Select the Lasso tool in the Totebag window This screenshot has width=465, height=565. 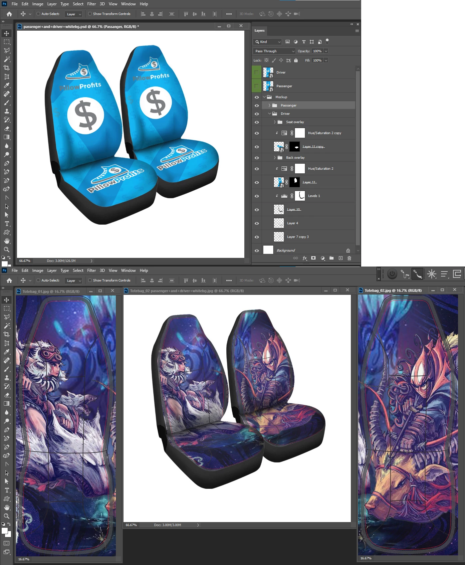(x=6, y=317)
